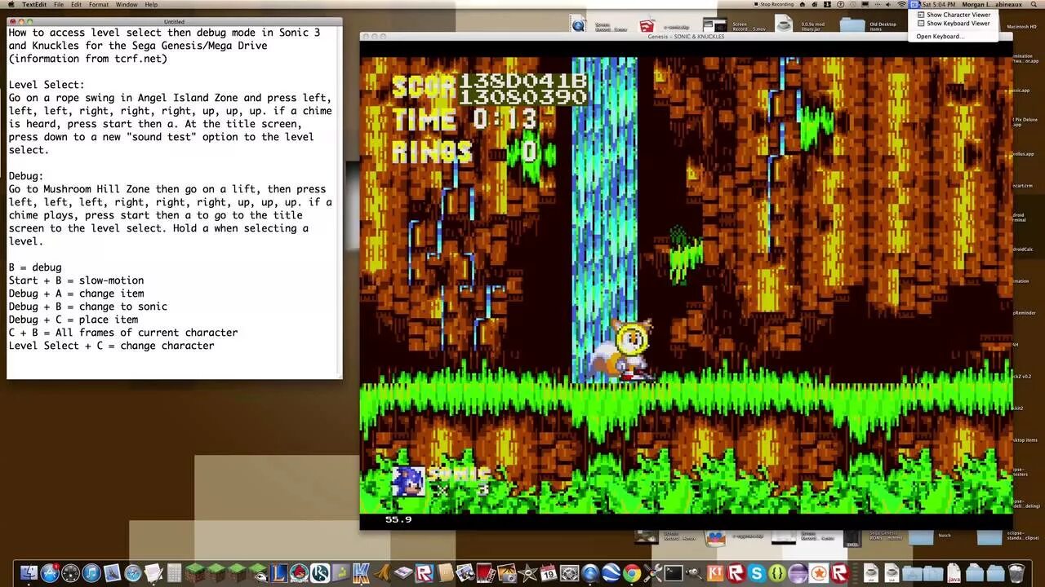The width and height of the screenshot is (1045, 587).
Task: Open the File menu
Action: pos(59,4)
